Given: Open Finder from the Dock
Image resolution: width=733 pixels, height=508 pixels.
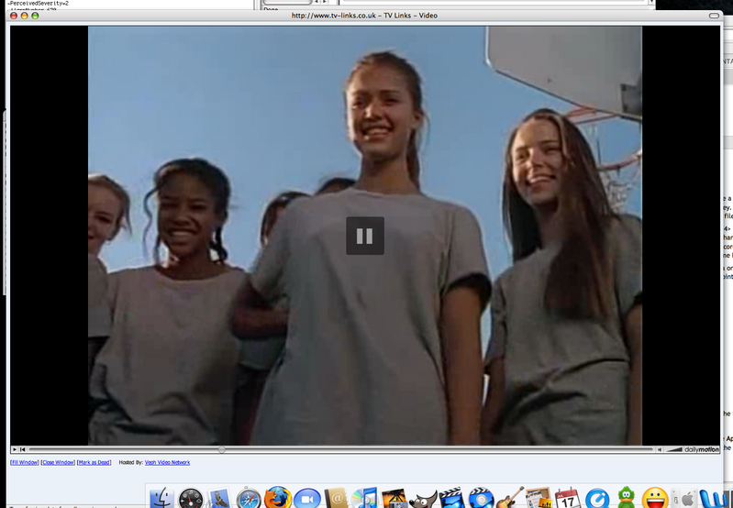Looking at the screenshot, I should (161, 498).
